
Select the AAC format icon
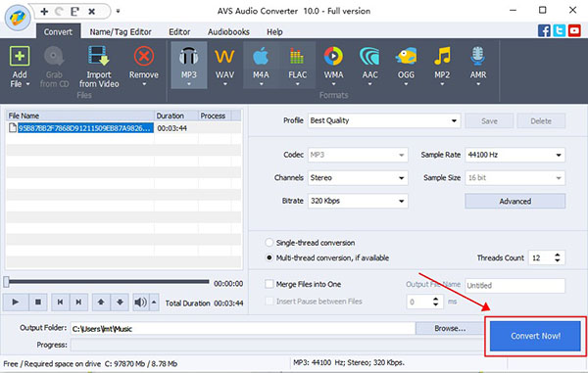(369, 56)
